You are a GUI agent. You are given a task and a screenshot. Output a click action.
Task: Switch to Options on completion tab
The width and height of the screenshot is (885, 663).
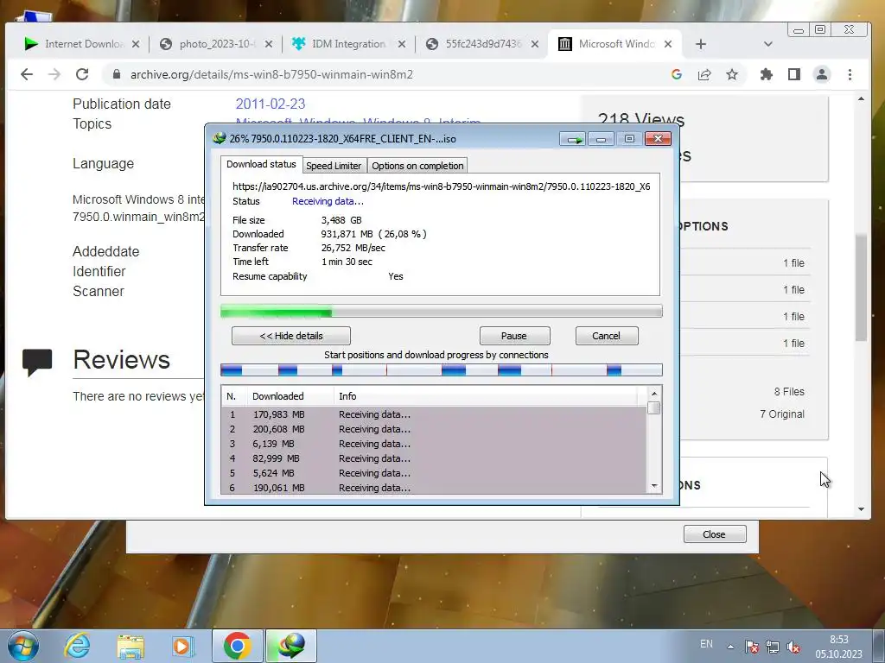point(417,166)
